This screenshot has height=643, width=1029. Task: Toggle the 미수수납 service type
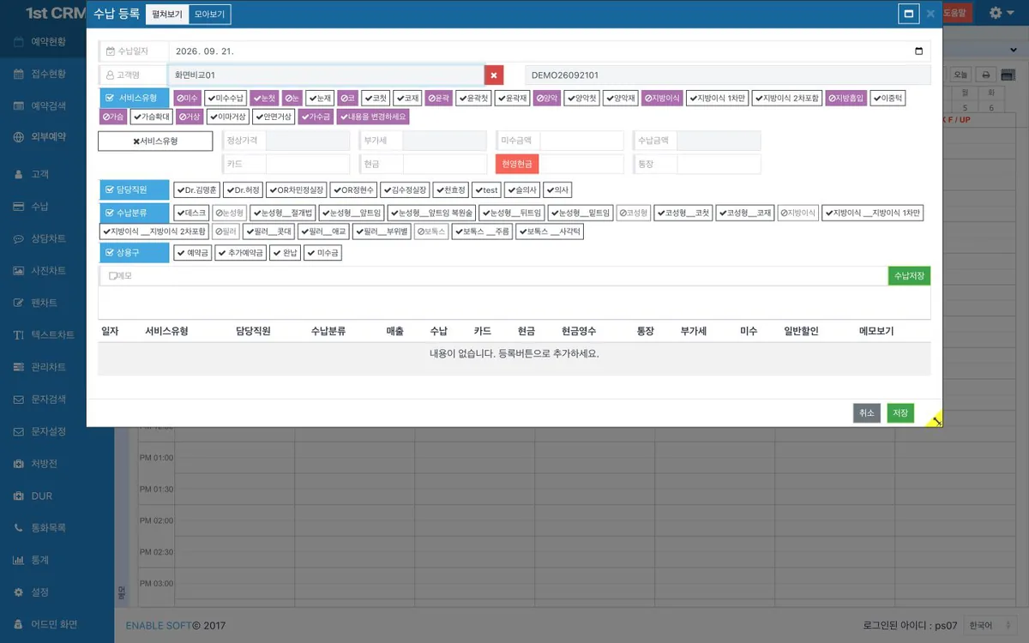pyautogui.click(x=226, y=99)
